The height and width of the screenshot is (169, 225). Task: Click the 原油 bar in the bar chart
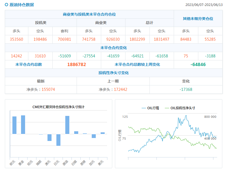tap(67, 125)
